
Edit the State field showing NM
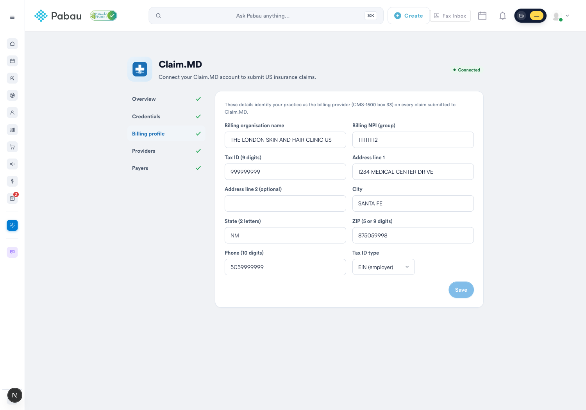[285, 235]
